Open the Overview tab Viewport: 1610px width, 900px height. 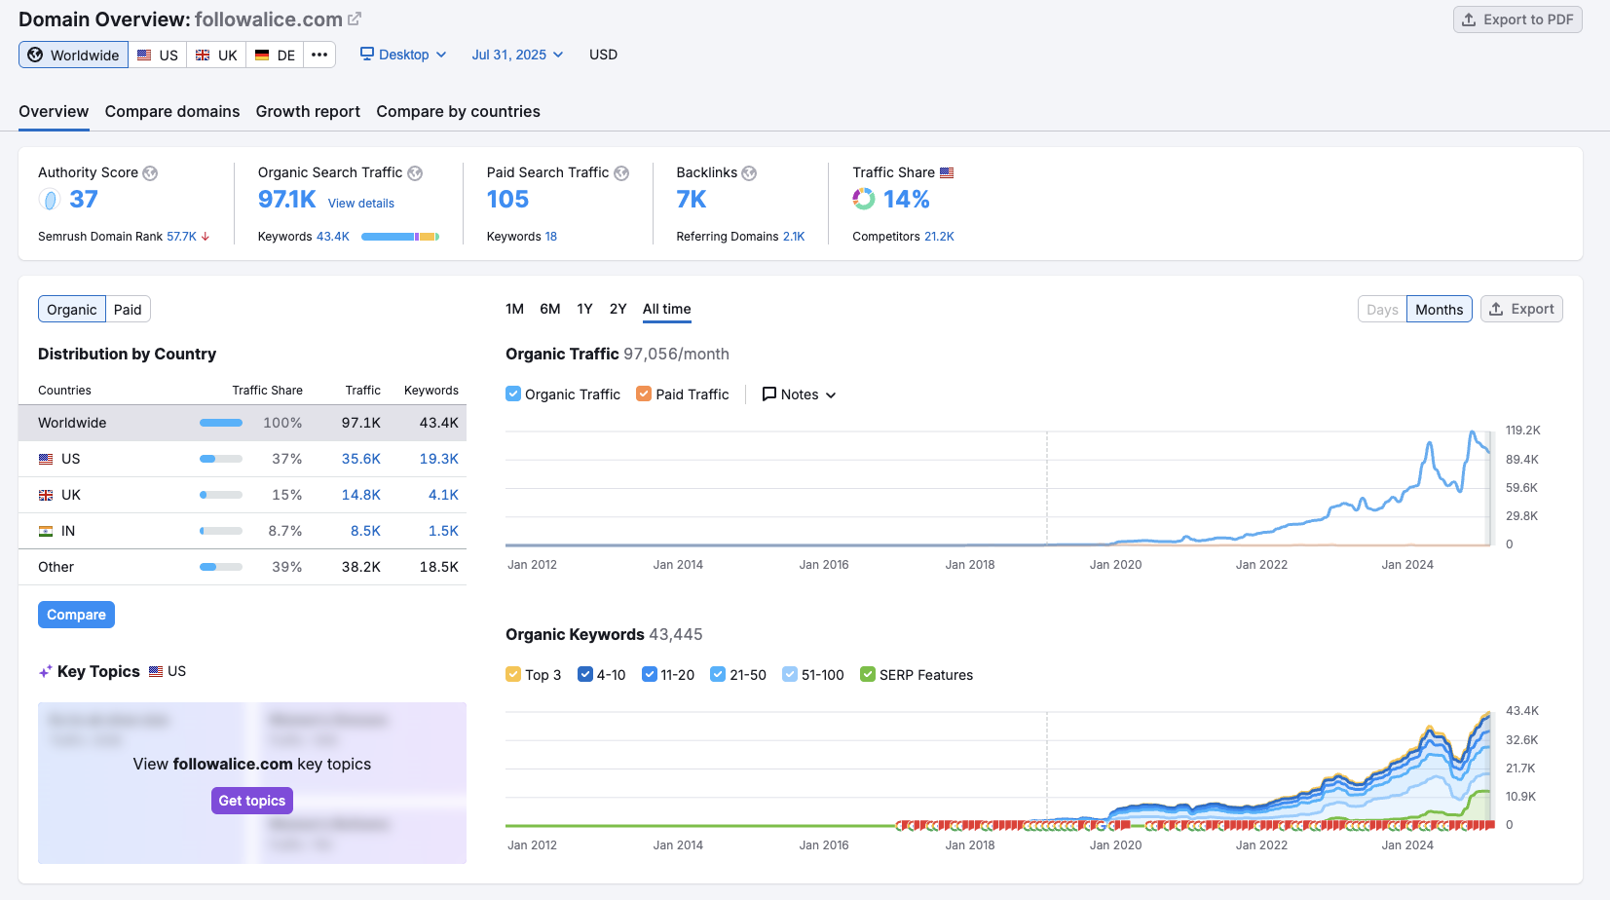[x=54, y=111]
